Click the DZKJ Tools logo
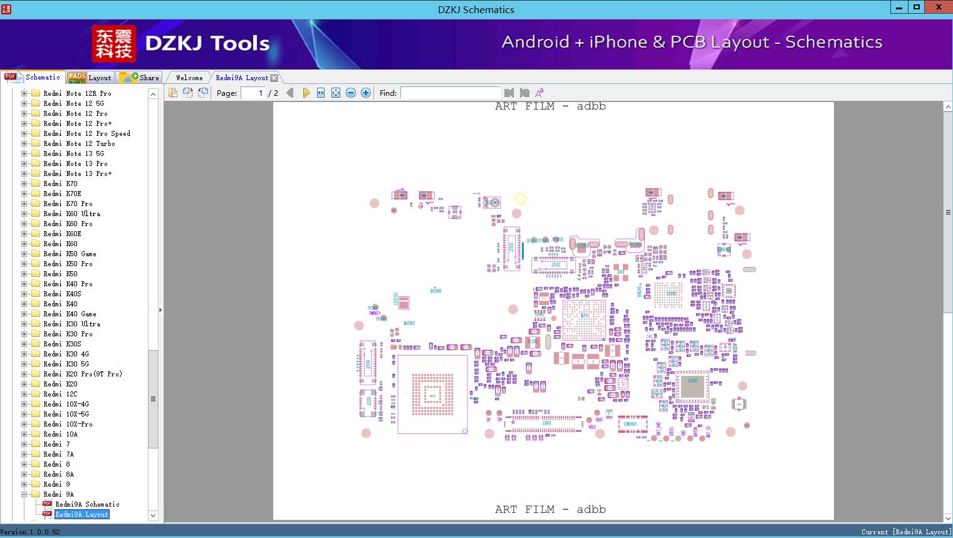Viewport: 953px width, 538px height. click(182, 44)
